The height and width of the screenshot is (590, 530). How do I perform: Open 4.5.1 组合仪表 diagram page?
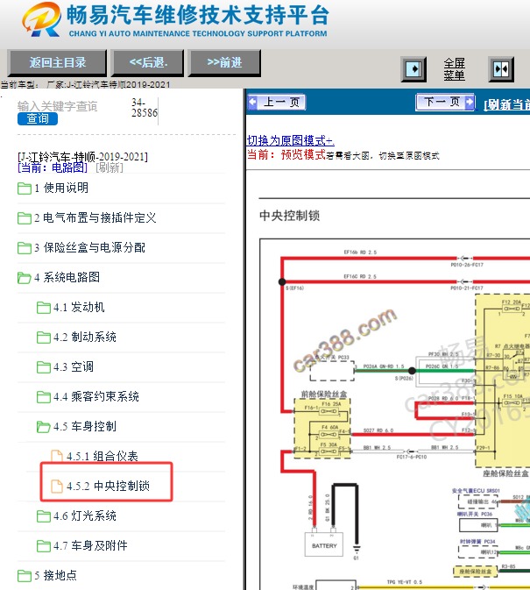pos(102,456)
